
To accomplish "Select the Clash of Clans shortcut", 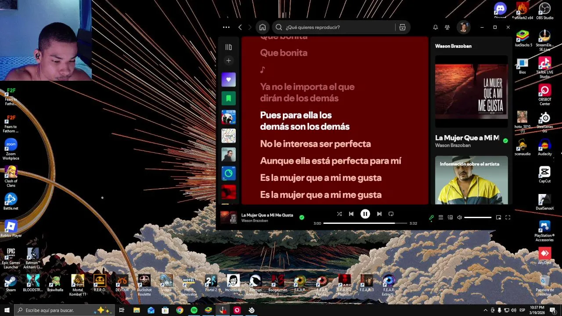I will coord(11,176).
